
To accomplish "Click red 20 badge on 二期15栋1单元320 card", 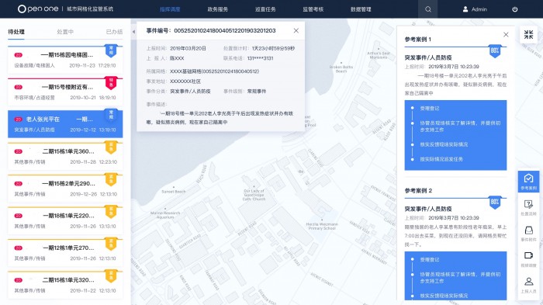I will point(19,280).
